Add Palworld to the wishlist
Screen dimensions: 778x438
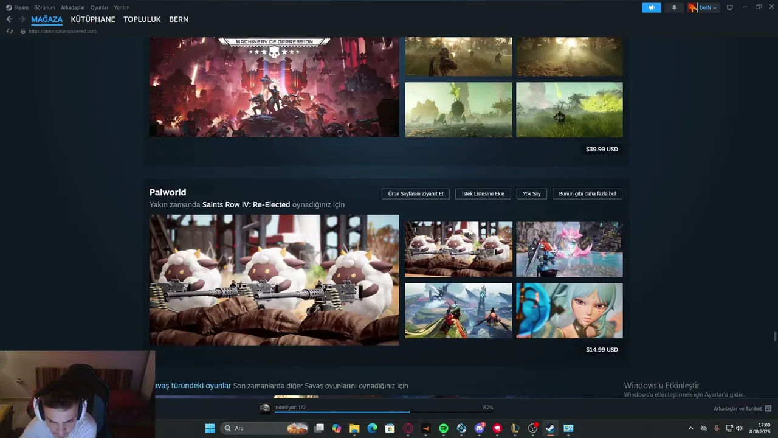[483, 193]
